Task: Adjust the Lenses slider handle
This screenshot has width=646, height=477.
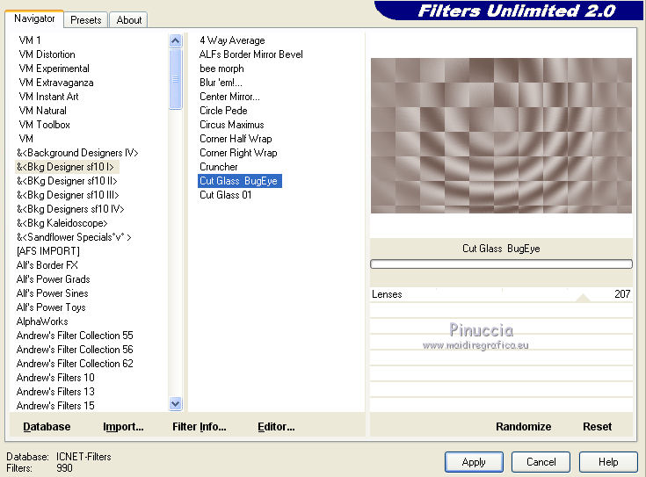Action: tap(582, 298)
